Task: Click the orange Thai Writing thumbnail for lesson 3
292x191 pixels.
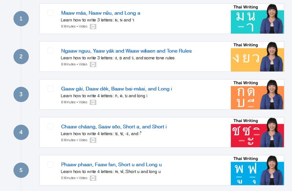Action: pyautogui.click(x=257, y=94)
